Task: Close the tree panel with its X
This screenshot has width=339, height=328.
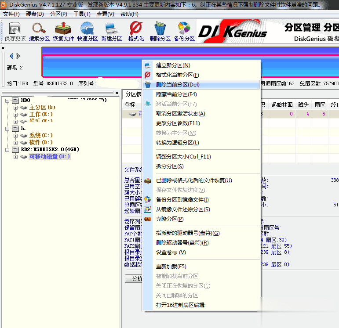Action: click(x=117, y=93)
